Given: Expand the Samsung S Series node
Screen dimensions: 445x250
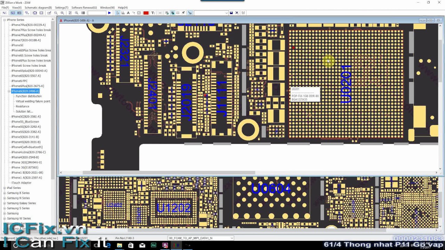Looking at the screenshot, I should click(5, 208).
